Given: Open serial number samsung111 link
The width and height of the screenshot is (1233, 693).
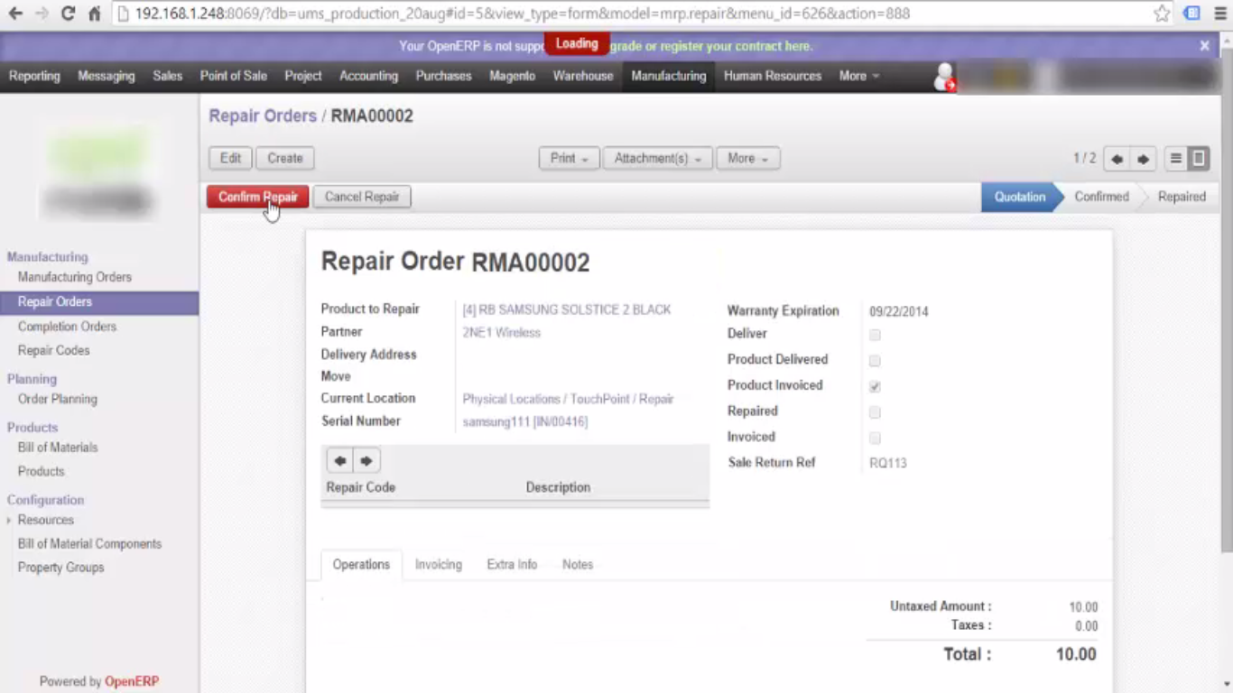Looking at the screenshot, I should coord(525,421).
